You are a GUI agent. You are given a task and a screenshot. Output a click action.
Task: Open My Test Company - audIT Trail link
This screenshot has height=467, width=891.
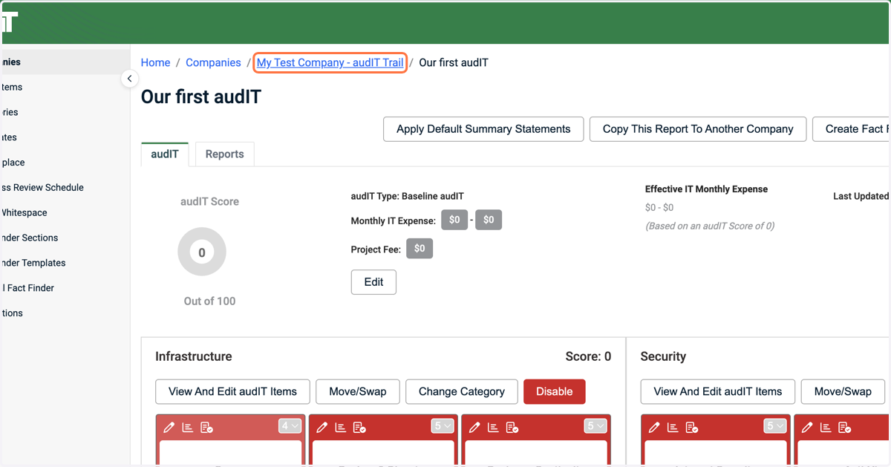point(330,62)
